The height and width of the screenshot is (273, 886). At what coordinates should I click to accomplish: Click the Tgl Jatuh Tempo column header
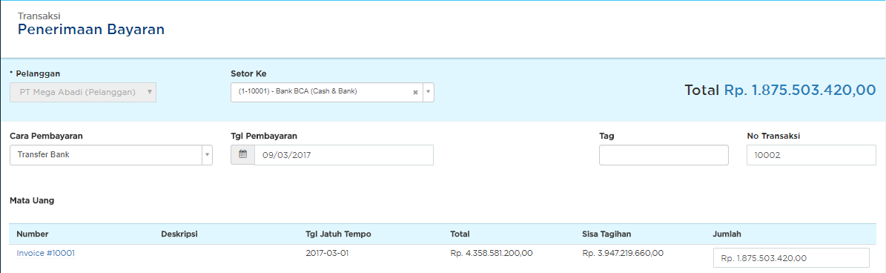tap(339, 234)
